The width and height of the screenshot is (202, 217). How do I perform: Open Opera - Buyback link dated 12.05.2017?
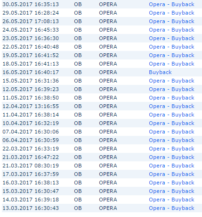(x=171, y=89)
